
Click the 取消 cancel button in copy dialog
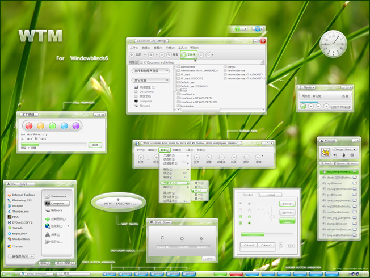95,145
